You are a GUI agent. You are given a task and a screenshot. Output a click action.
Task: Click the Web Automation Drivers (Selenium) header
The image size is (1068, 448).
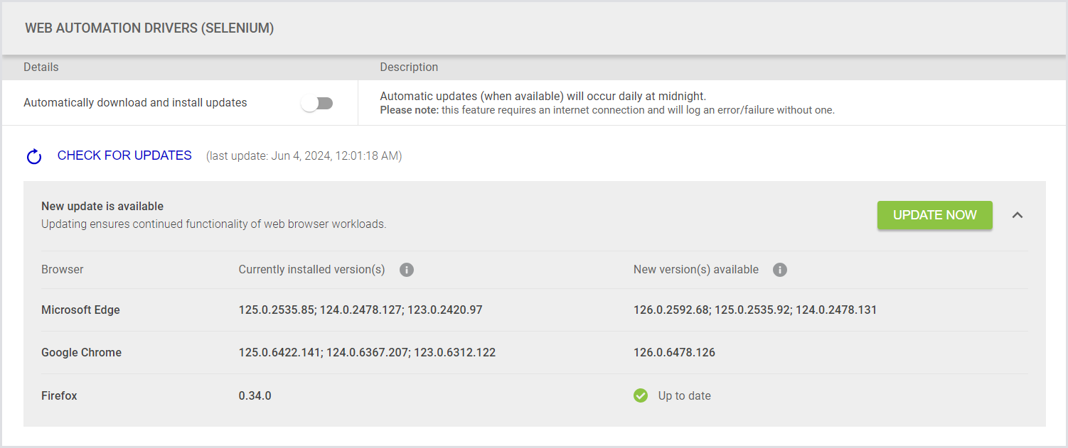(149, 28)
